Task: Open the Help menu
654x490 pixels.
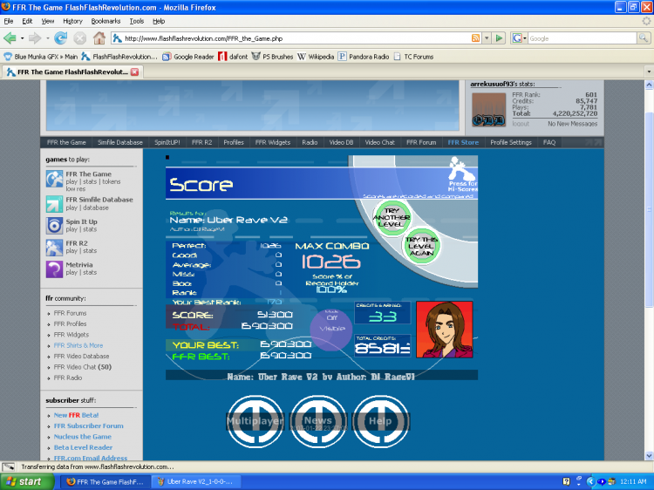Action: point(159,21)
